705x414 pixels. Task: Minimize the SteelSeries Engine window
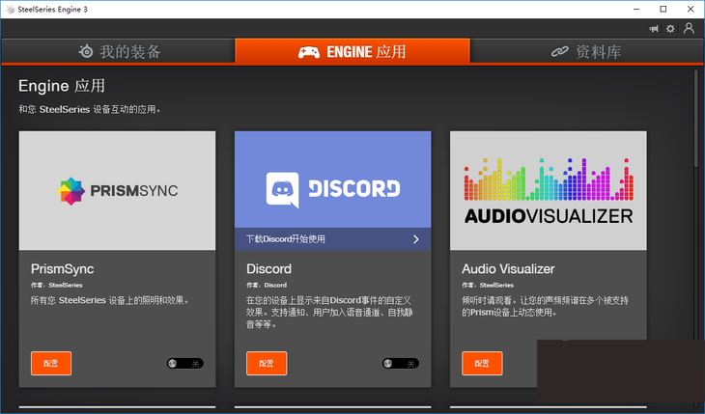(636, 9)
